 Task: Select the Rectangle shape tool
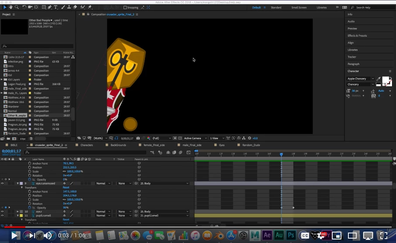(x=44, y=7)
